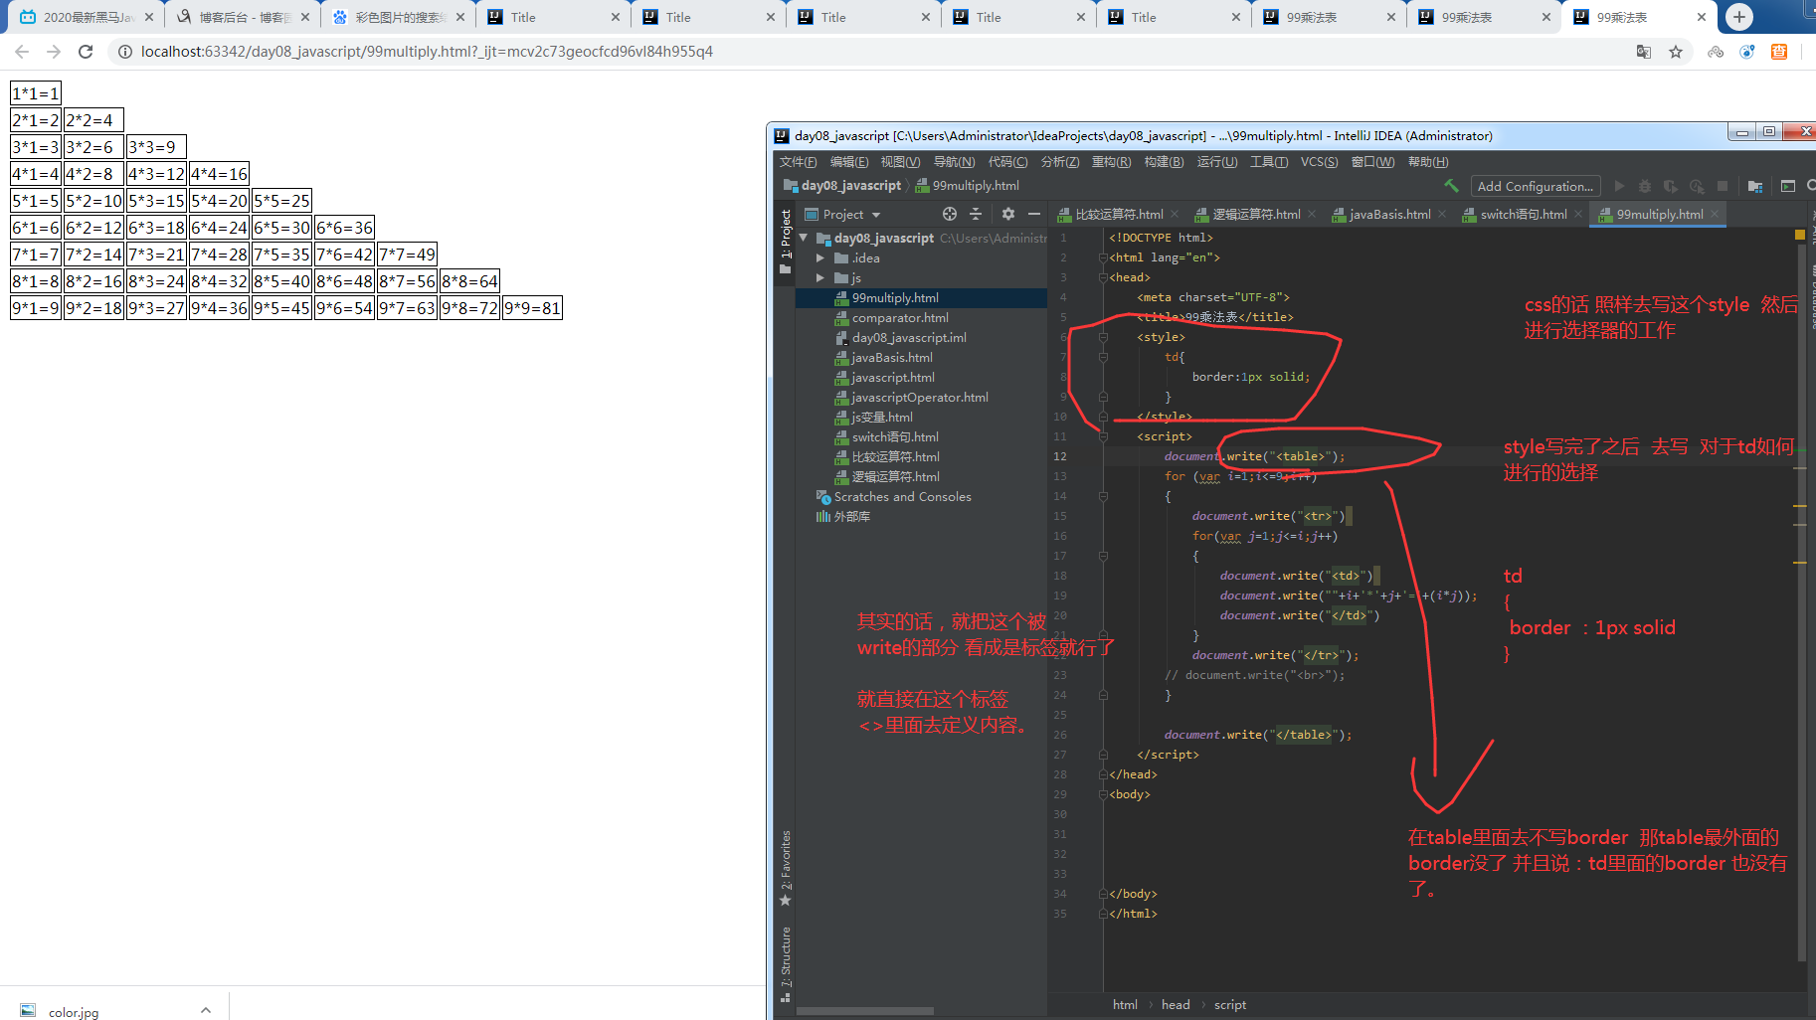The image size is (1816, 1020).
Task: Click the site information icon in address bar
Action: [125, 52]
